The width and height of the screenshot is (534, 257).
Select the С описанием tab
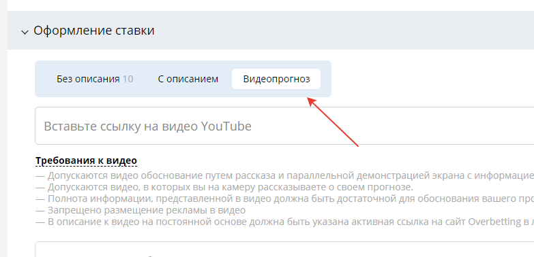188,79
